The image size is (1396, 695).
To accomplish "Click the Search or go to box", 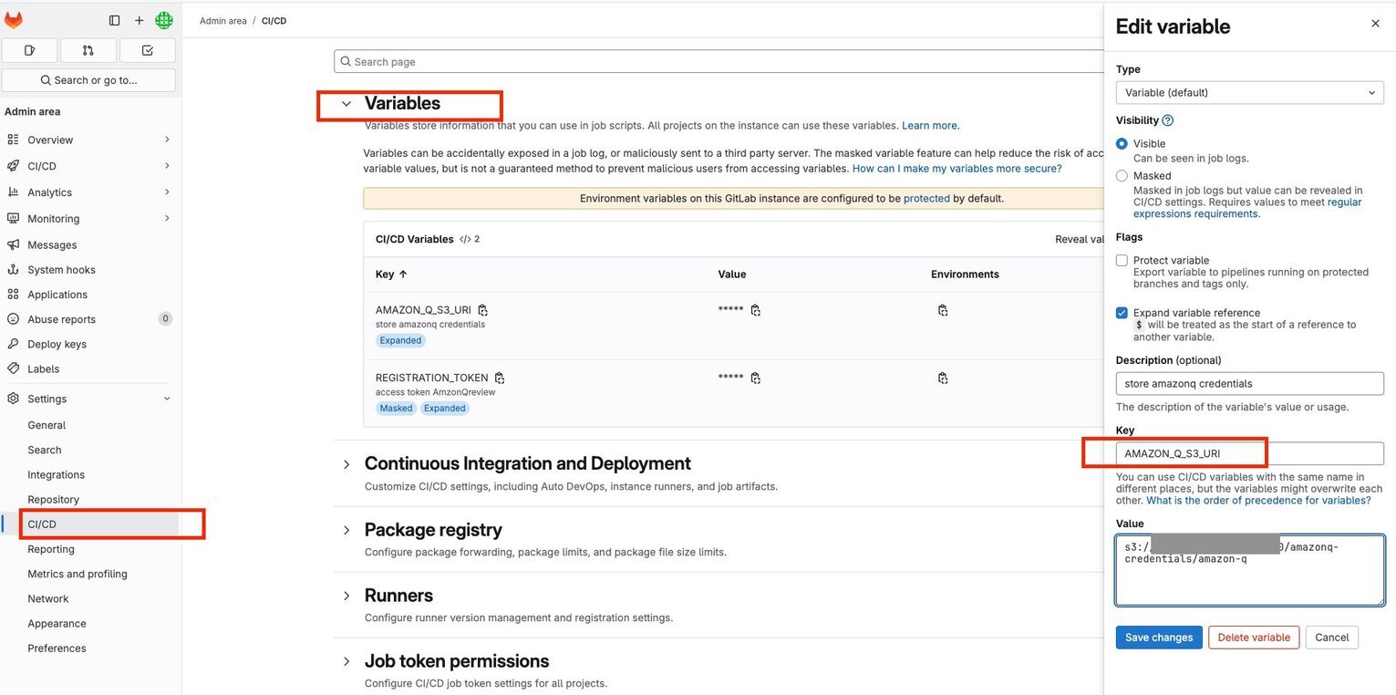I will coord(88,80).
